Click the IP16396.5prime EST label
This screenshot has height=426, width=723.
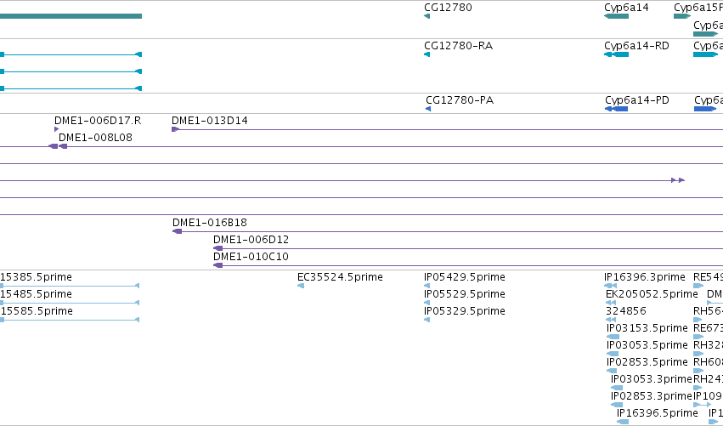click(657, 413)
